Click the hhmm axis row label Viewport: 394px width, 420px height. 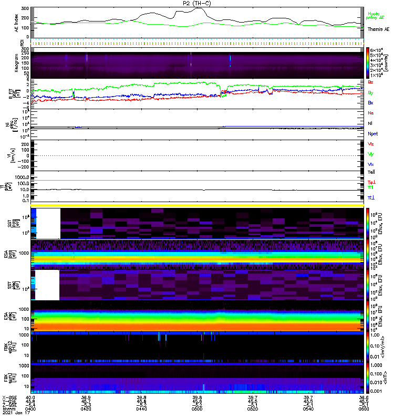coord(8,409)
